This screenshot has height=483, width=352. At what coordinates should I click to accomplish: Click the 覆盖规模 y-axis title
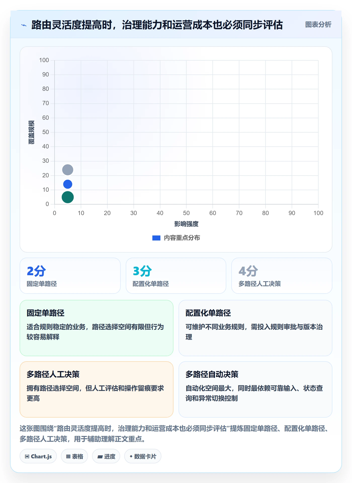pos(31,132)
